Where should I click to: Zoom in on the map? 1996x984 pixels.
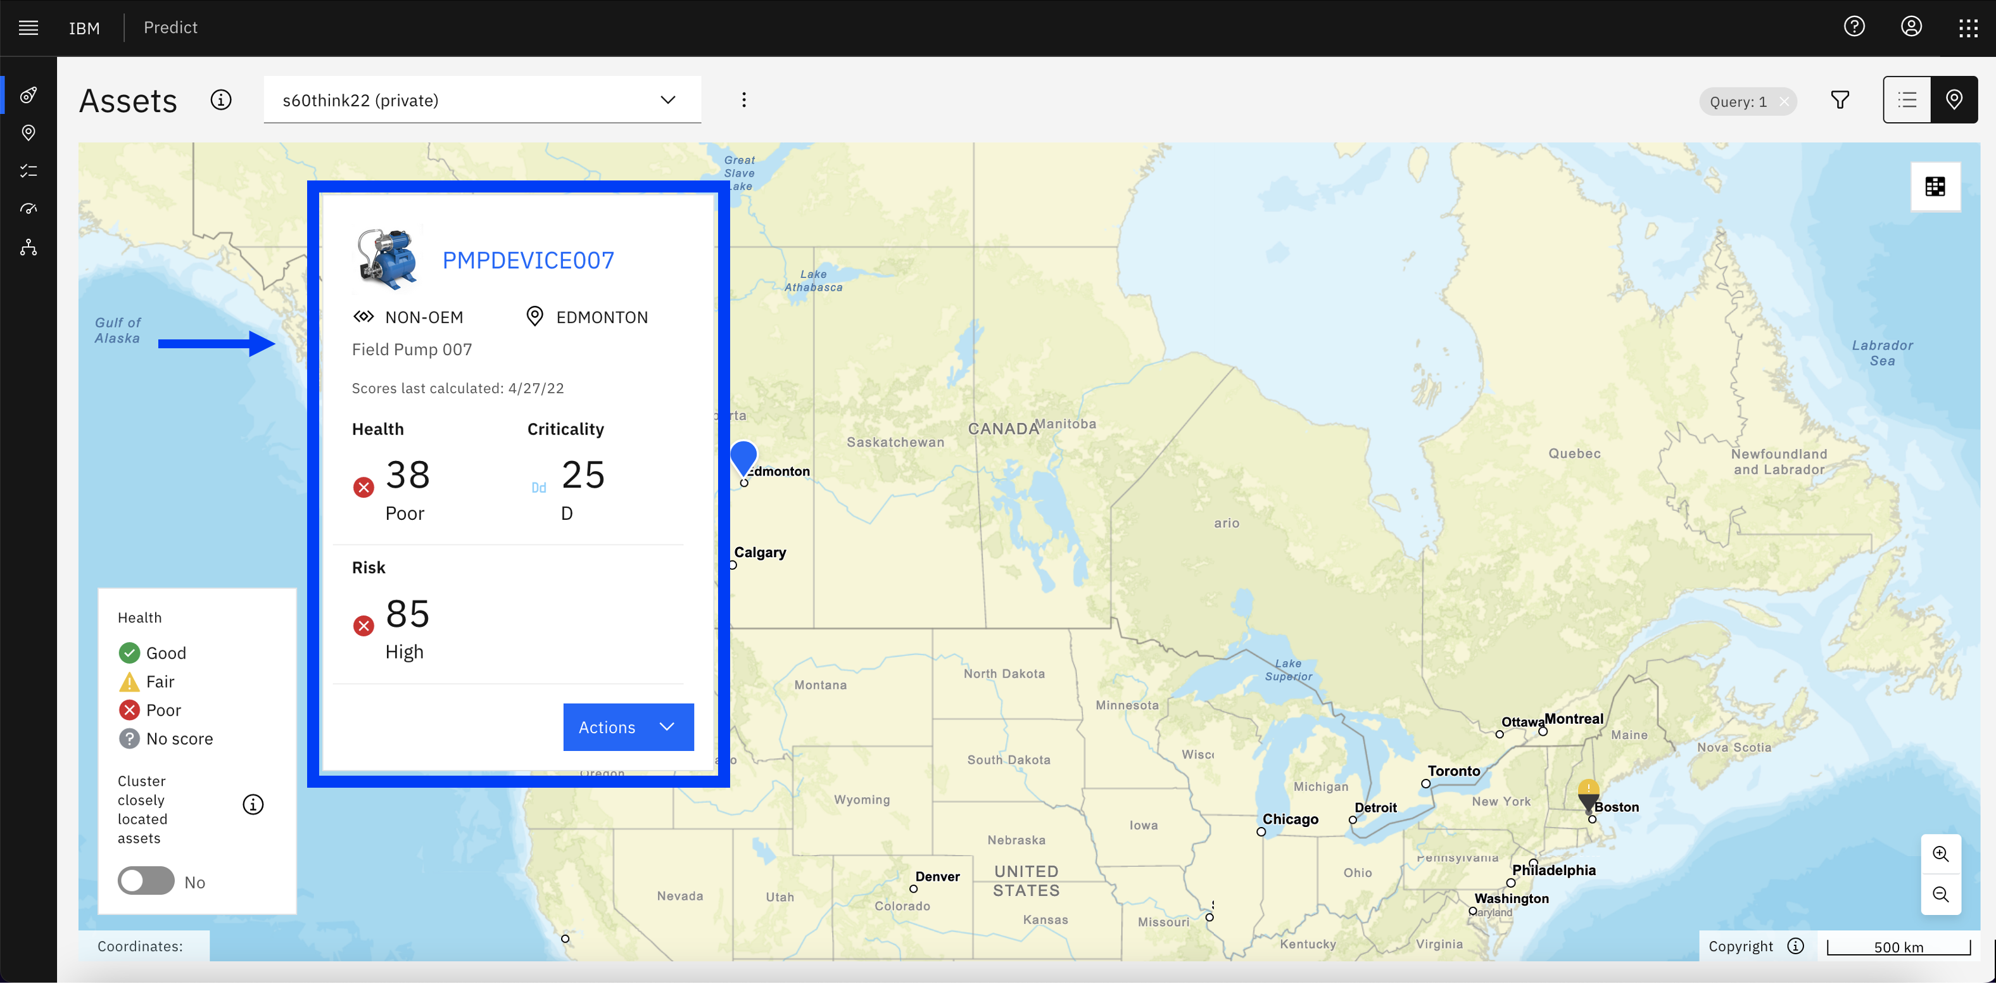click(1940, 854)
